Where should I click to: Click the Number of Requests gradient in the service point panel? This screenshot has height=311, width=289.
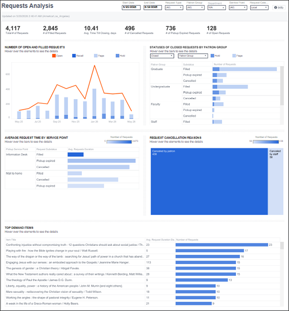click(x=119, y=142)
